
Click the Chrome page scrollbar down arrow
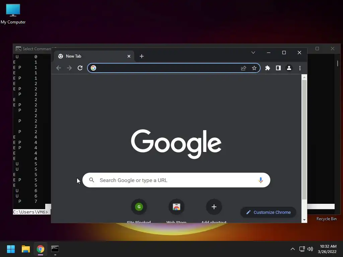tap(304, 220)
